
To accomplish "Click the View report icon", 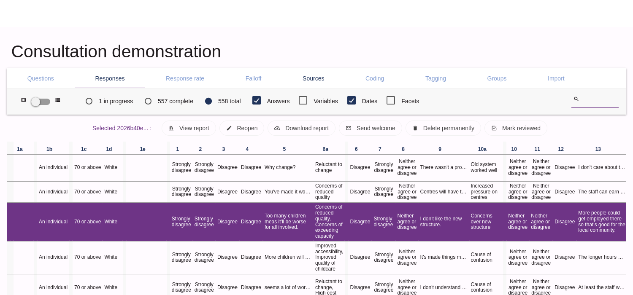I will tap(171, 128).
